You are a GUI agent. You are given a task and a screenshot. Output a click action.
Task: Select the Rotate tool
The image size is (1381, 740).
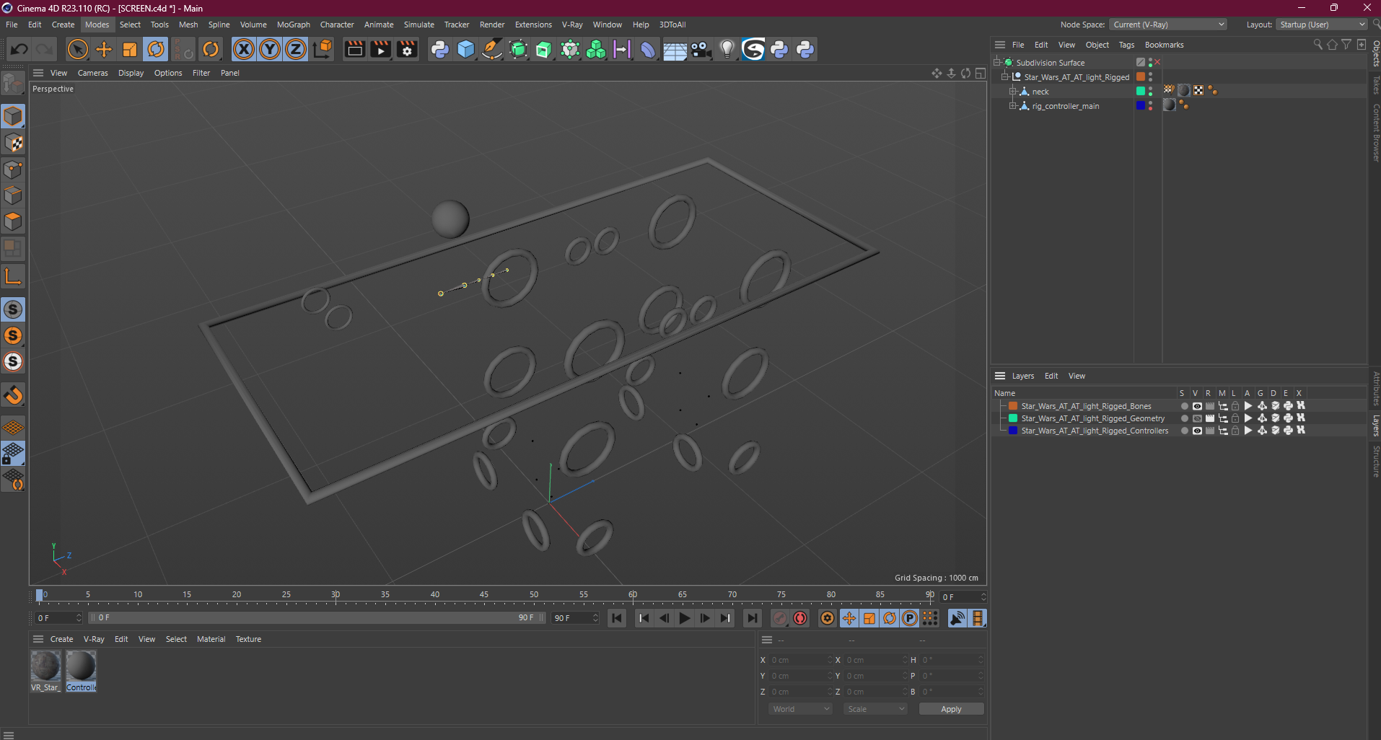point(156,49)
